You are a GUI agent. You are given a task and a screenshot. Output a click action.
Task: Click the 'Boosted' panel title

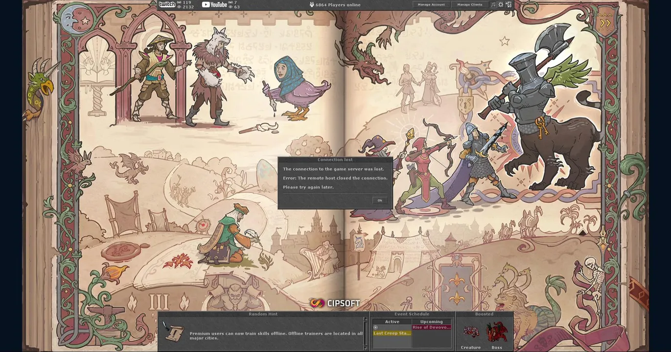point(485,314)
